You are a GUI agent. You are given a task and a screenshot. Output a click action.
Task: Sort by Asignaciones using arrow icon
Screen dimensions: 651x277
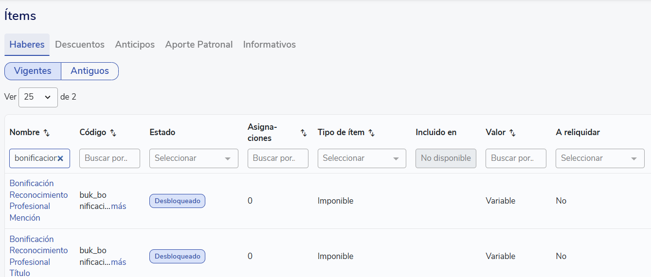(304, 133)
